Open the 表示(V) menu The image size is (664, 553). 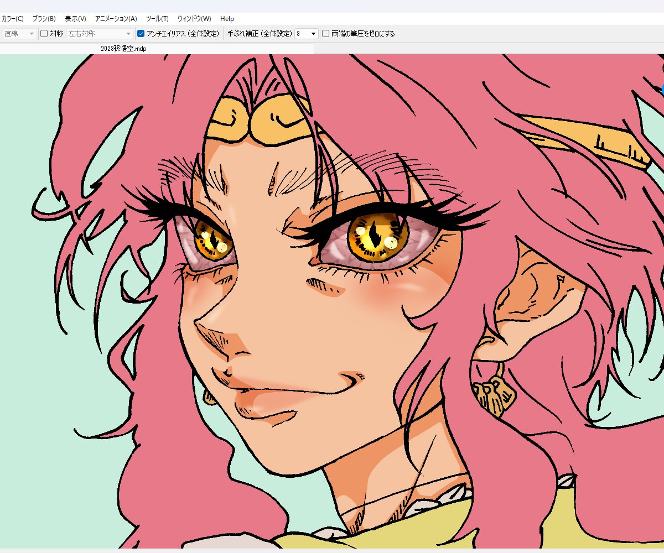pyautogui.click(x=75, y=19)
